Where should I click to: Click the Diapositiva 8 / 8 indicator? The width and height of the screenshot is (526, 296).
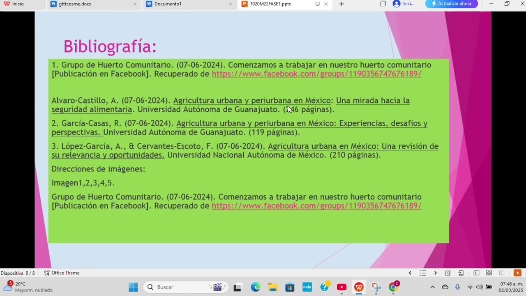[x=18, y=273]
